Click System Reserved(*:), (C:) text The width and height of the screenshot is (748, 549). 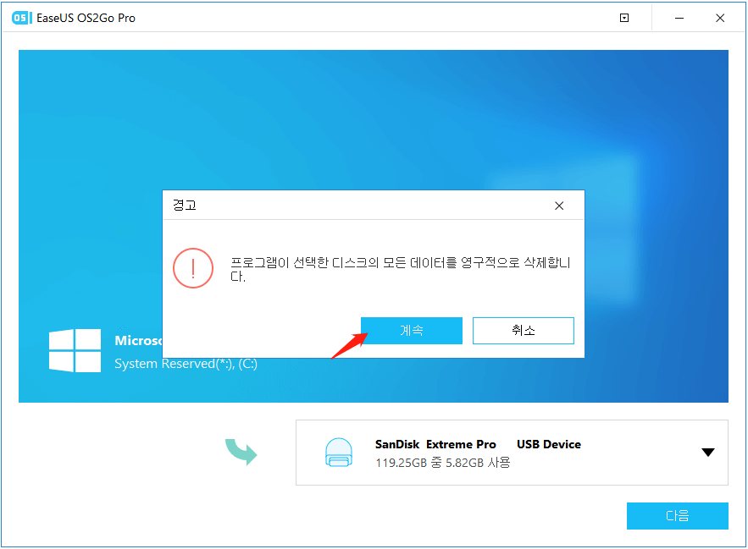pyautogui.click(x=186, y=364)
